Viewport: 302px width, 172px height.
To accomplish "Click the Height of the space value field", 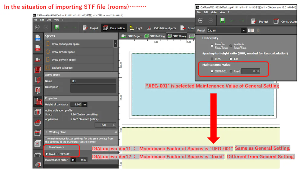I will [x=77, y=105].
